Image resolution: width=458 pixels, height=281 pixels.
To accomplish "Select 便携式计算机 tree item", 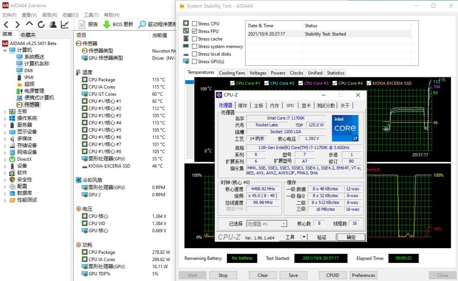I will [39, 98].
